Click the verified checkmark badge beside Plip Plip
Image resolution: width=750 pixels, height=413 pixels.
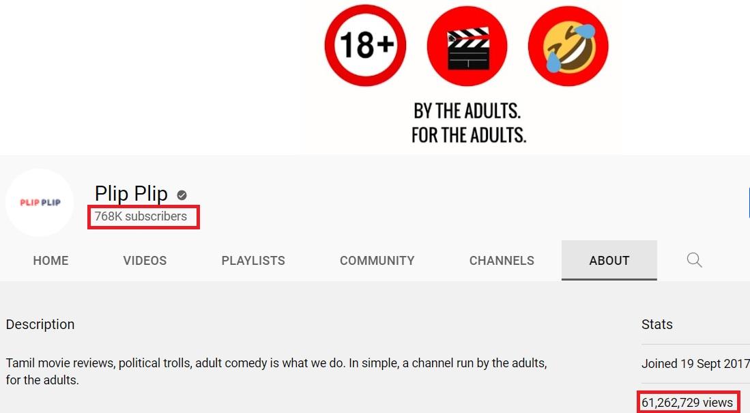pyautogui.click(x=182, y=195)
